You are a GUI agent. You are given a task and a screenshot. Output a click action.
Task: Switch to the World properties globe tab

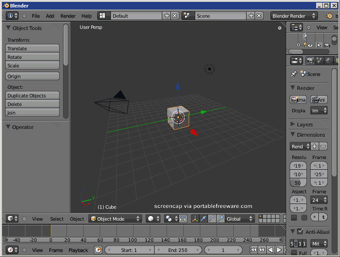tap(328, 61)
